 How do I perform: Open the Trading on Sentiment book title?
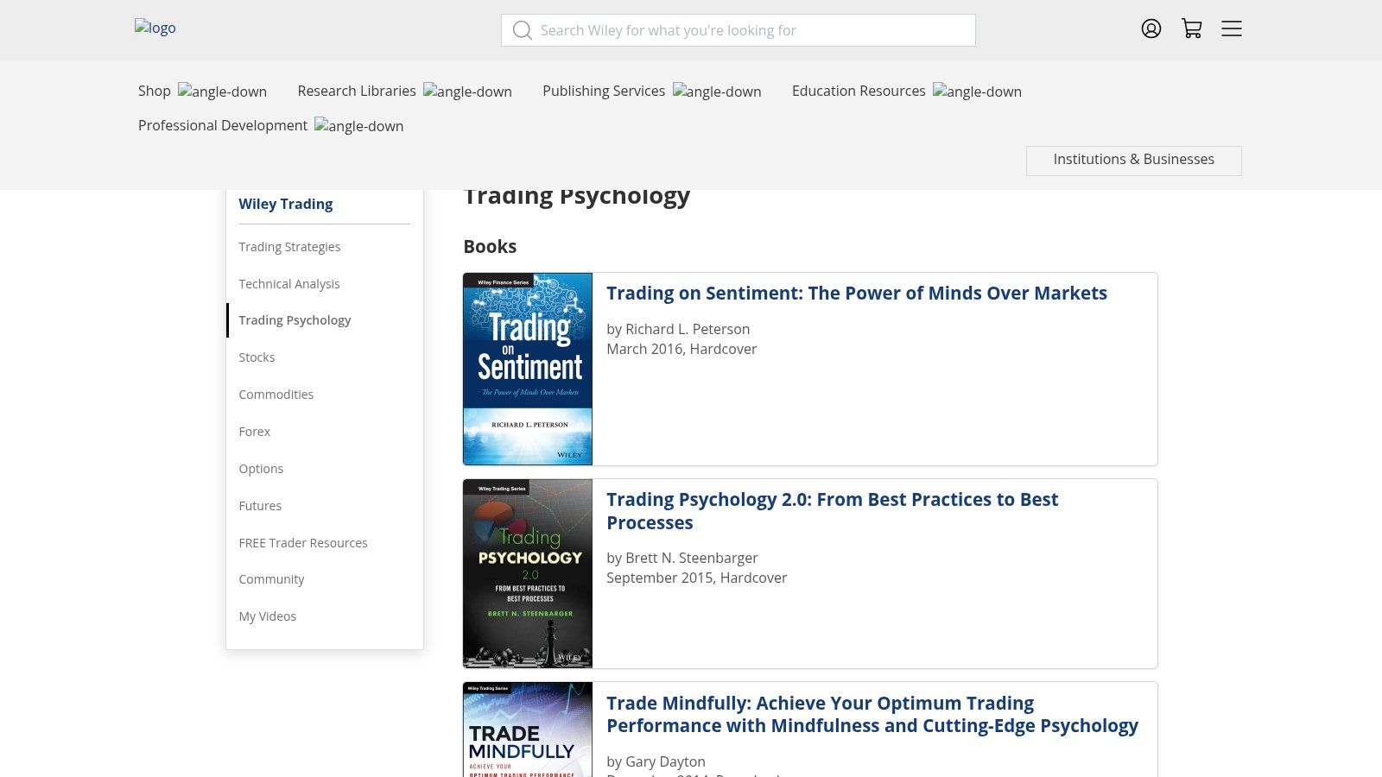(856, 294)
